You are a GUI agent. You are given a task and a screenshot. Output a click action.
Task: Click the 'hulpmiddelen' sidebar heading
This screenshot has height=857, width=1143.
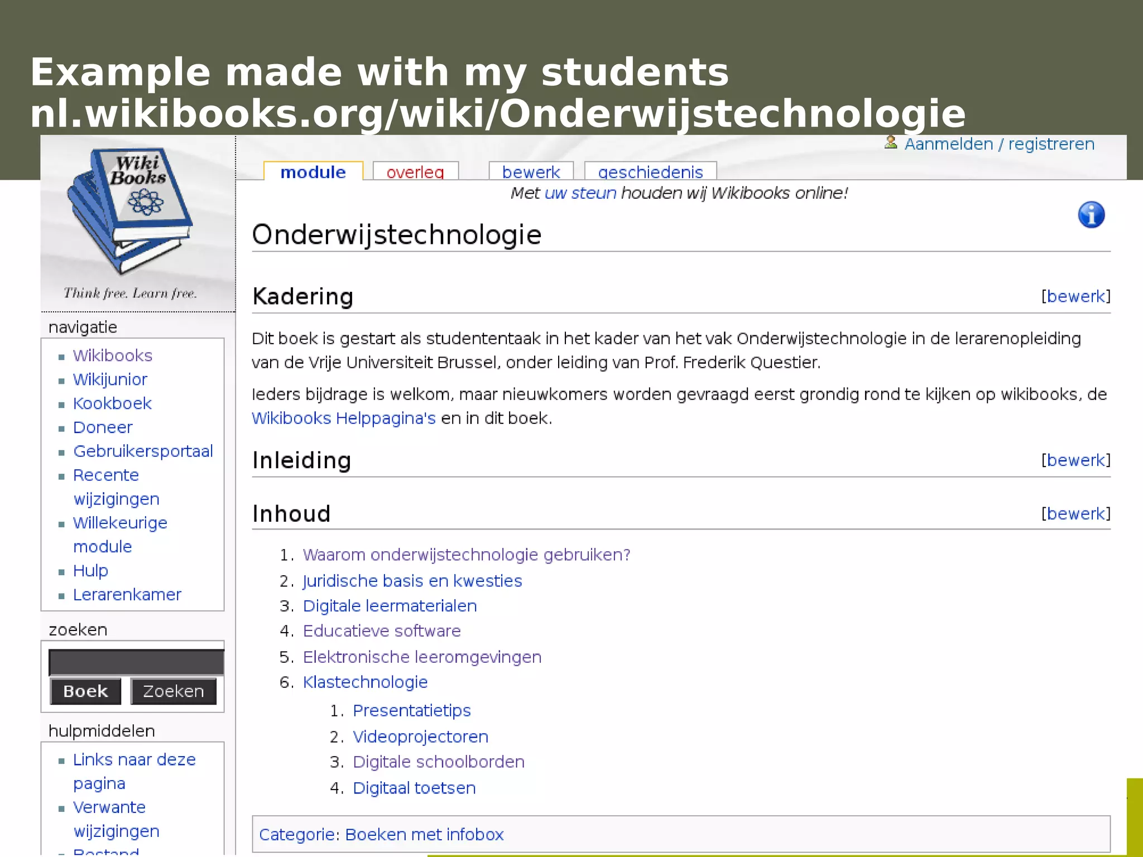tap(102, 731)
